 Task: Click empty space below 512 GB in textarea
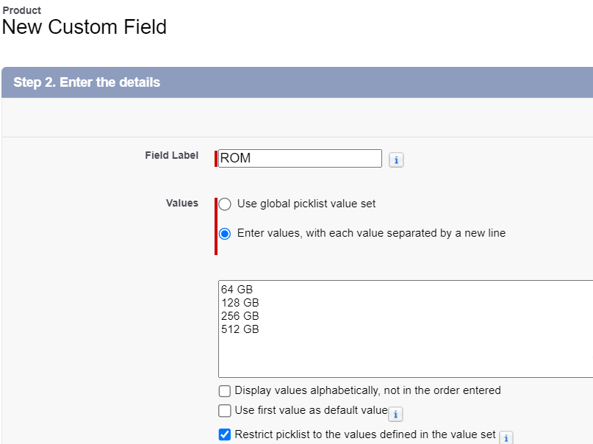coord(367,357)
